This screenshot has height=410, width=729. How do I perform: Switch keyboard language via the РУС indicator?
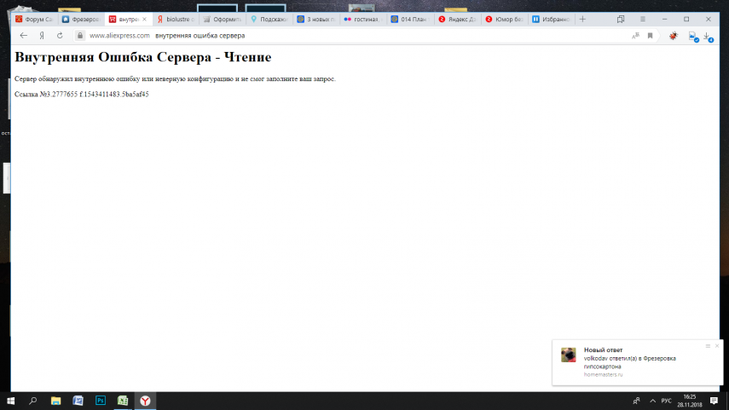point(667,401)
